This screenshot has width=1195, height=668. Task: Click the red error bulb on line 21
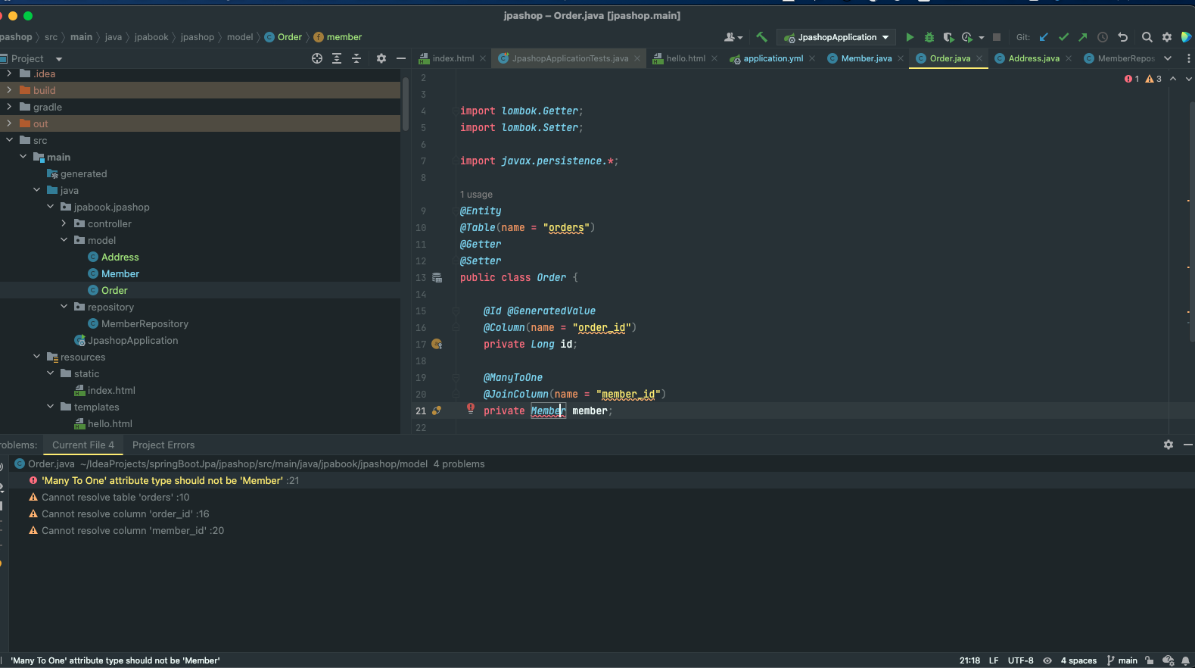click(471, 408)
